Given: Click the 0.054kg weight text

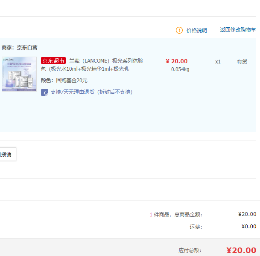Looking at the screenshot, I should coord(180,69).
